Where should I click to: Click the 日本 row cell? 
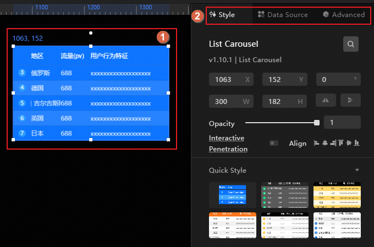coord(37,133)
